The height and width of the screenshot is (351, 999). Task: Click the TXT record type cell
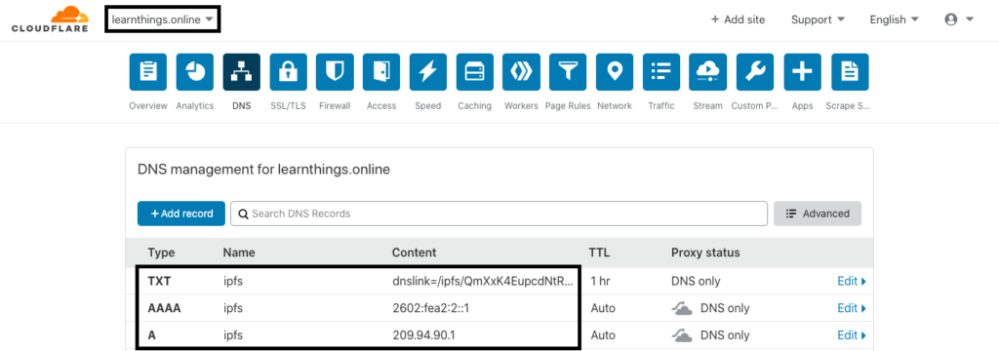coord(159,281)
